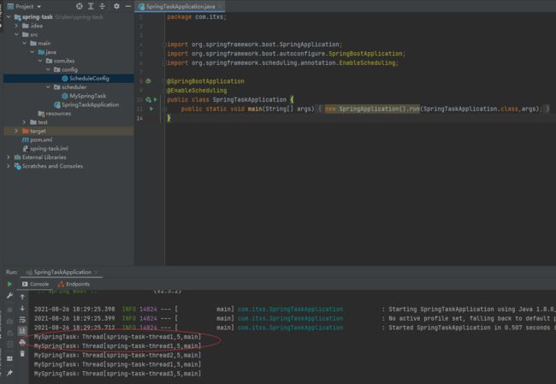Click the spring-task-thread3 console line
This screenshot has width=556, height=384.
(117, 374)
